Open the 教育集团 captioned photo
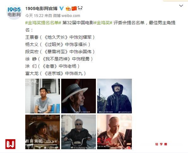The image size is (188, 153). 43,132
